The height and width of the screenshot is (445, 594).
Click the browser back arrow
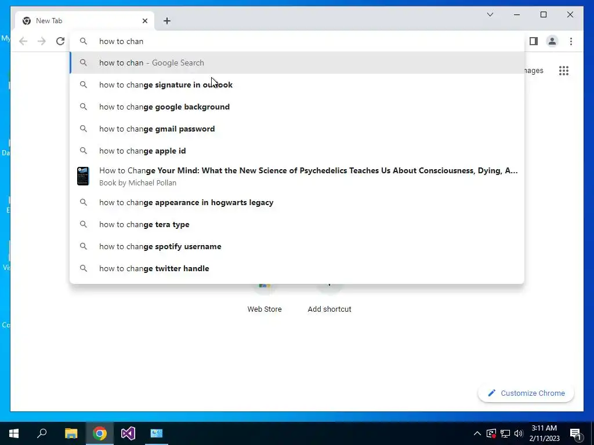(23, 41)
